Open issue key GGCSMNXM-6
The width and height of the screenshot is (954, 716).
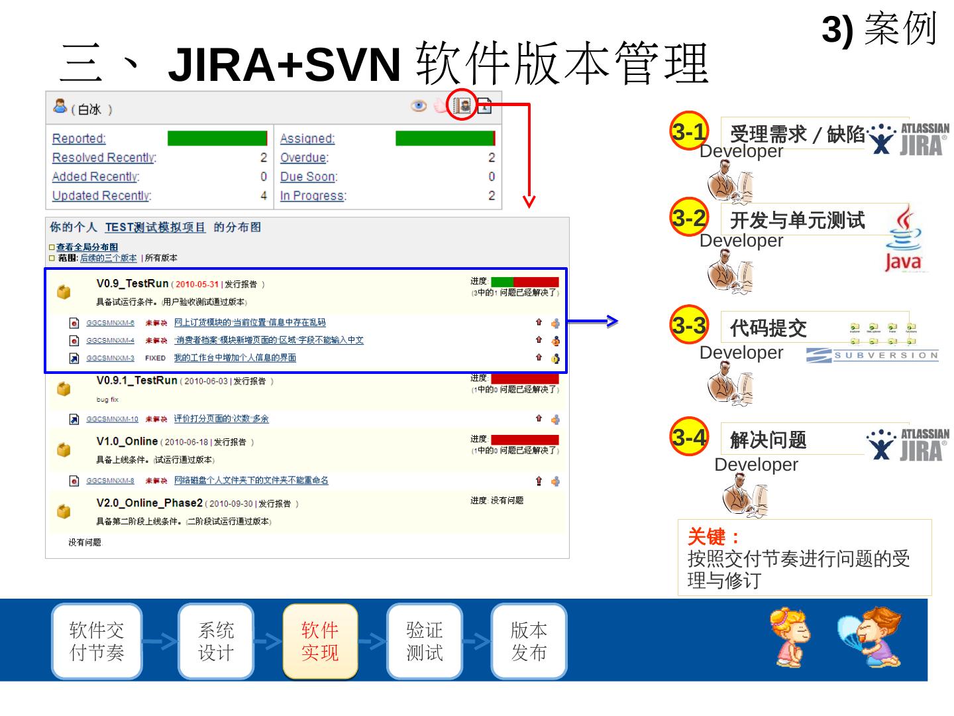click(x=111, y=323)
